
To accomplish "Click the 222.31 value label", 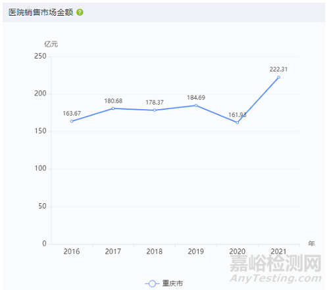I will click(x=278, y=69).
